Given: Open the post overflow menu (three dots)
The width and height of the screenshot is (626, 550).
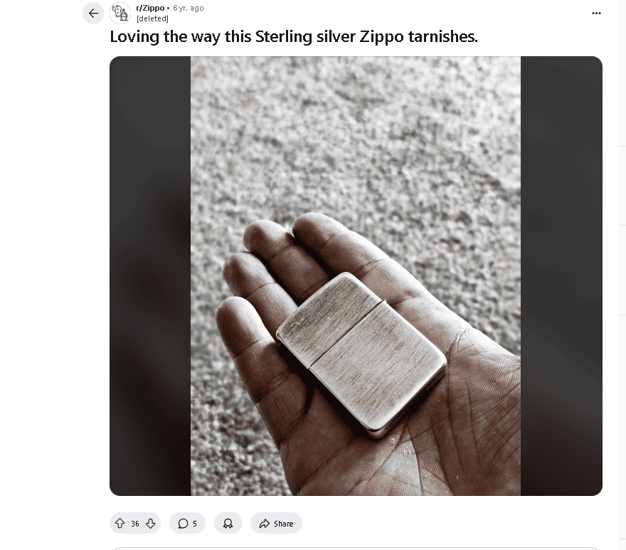Looking at the screenshot, I should 596,14.
